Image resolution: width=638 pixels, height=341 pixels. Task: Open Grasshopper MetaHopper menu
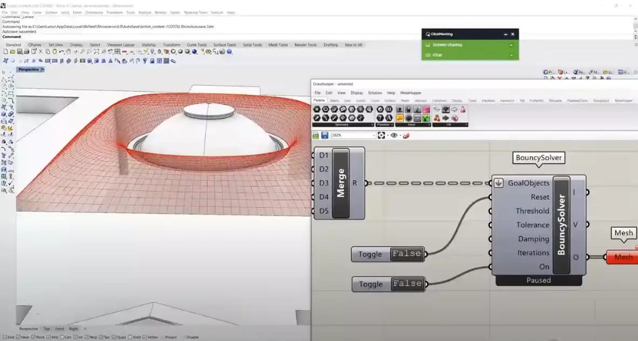[411, 93]
